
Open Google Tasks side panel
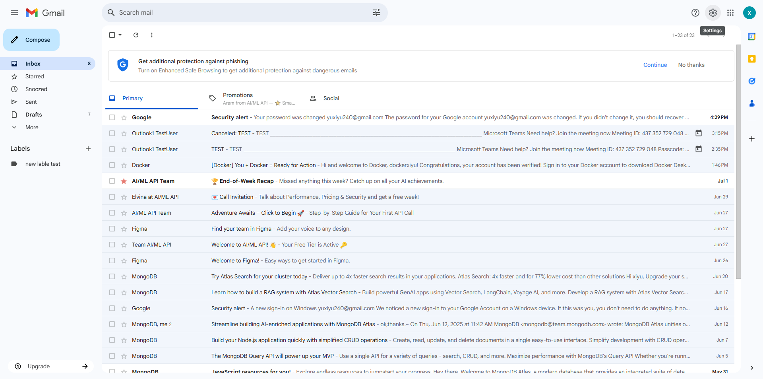click(751, 81)
